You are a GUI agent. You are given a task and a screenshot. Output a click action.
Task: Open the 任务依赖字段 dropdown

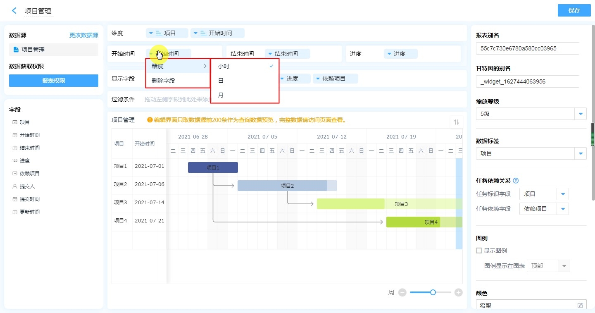(x=563, y=209)
